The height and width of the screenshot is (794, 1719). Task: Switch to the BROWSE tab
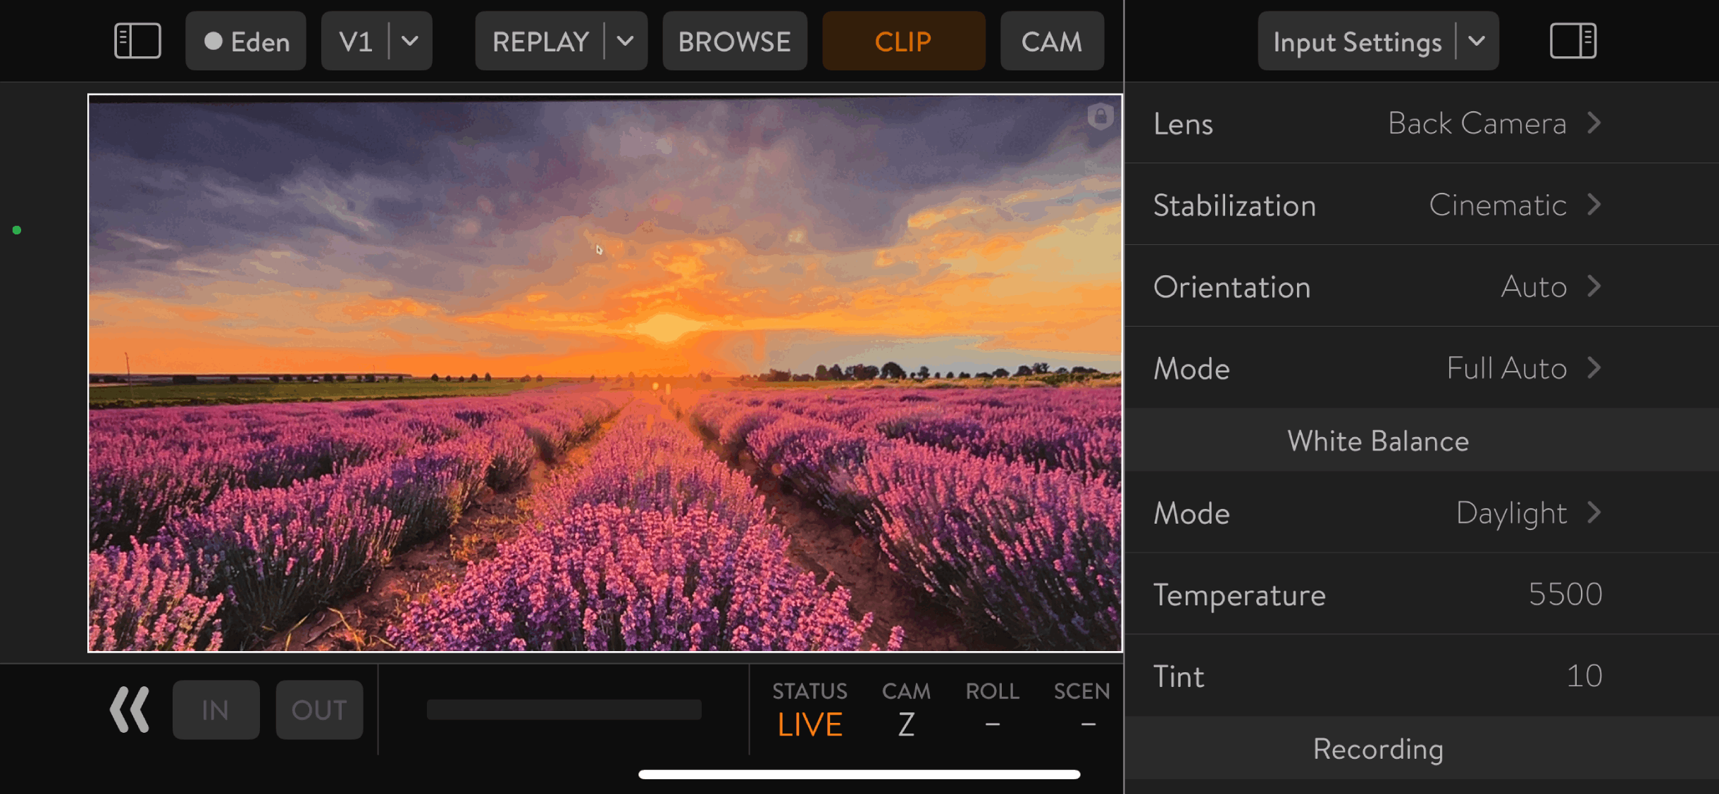click(x=734, y=41)
